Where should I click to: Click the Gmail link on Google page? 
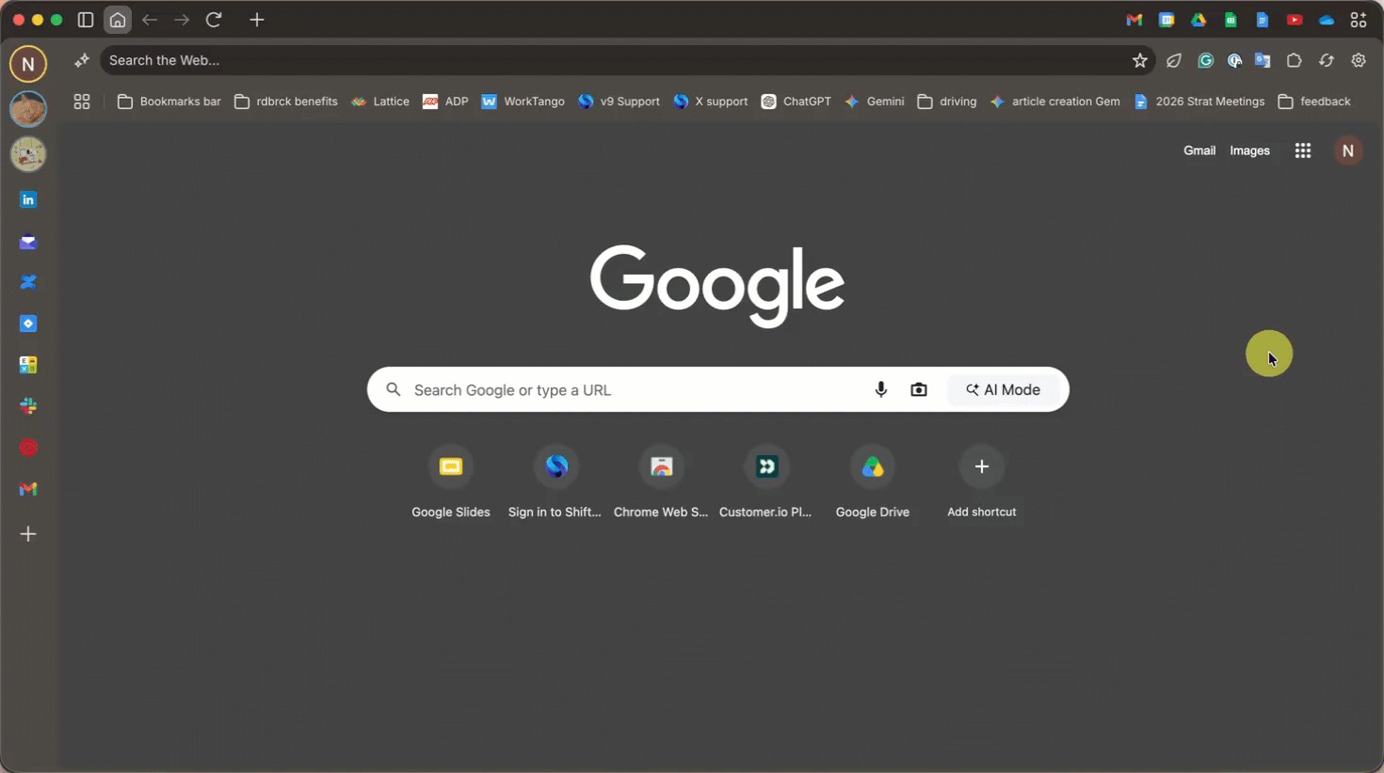(x=1199, y=150)
